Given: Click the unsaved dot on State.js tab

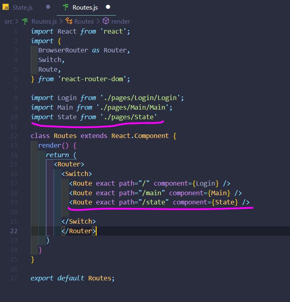Looking at the screenshot, I should point(48,7).
